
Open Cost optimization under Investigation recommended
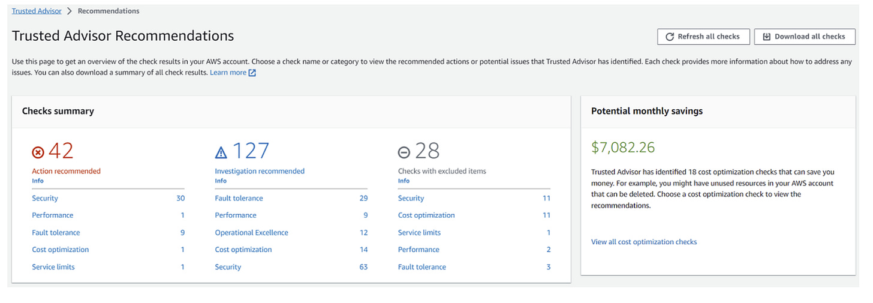click(x=243, y=250)
